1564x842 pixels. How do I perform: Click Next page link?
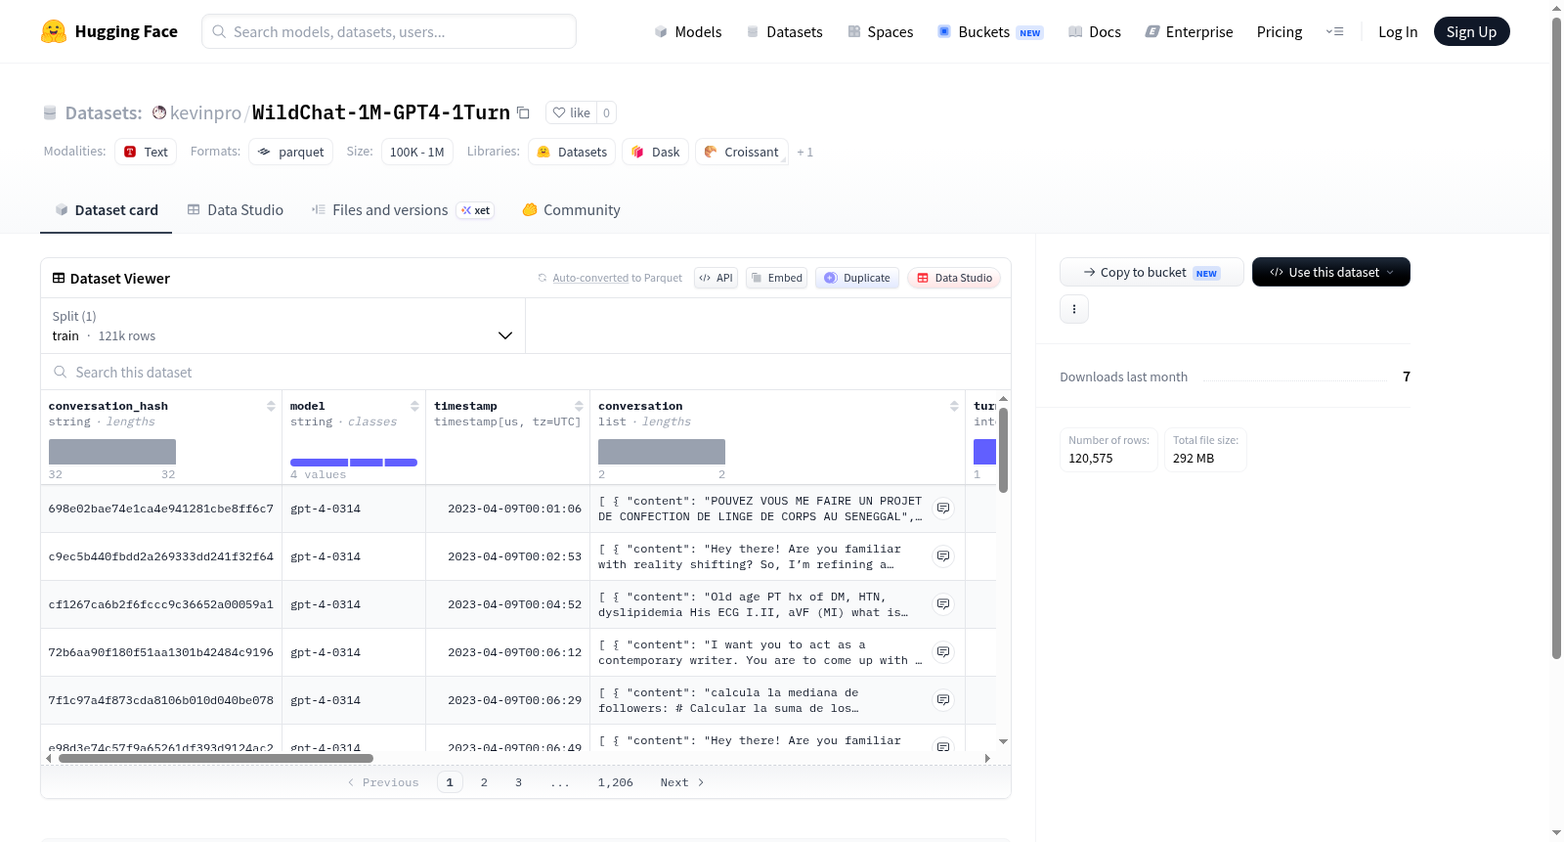point(682,782)
